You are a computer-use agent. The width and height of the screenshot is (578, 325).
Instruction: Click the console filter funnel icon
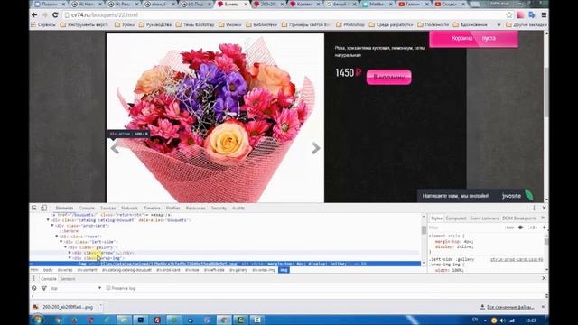coord(44,288)
